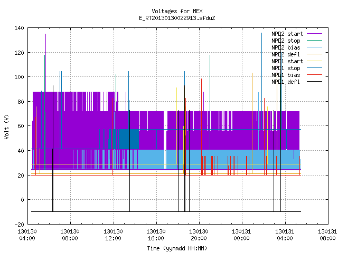The width and height of the screenshot is (338, 253).
Task: Click the 140 y-axis tick label
Action: (x=19, y=28)
